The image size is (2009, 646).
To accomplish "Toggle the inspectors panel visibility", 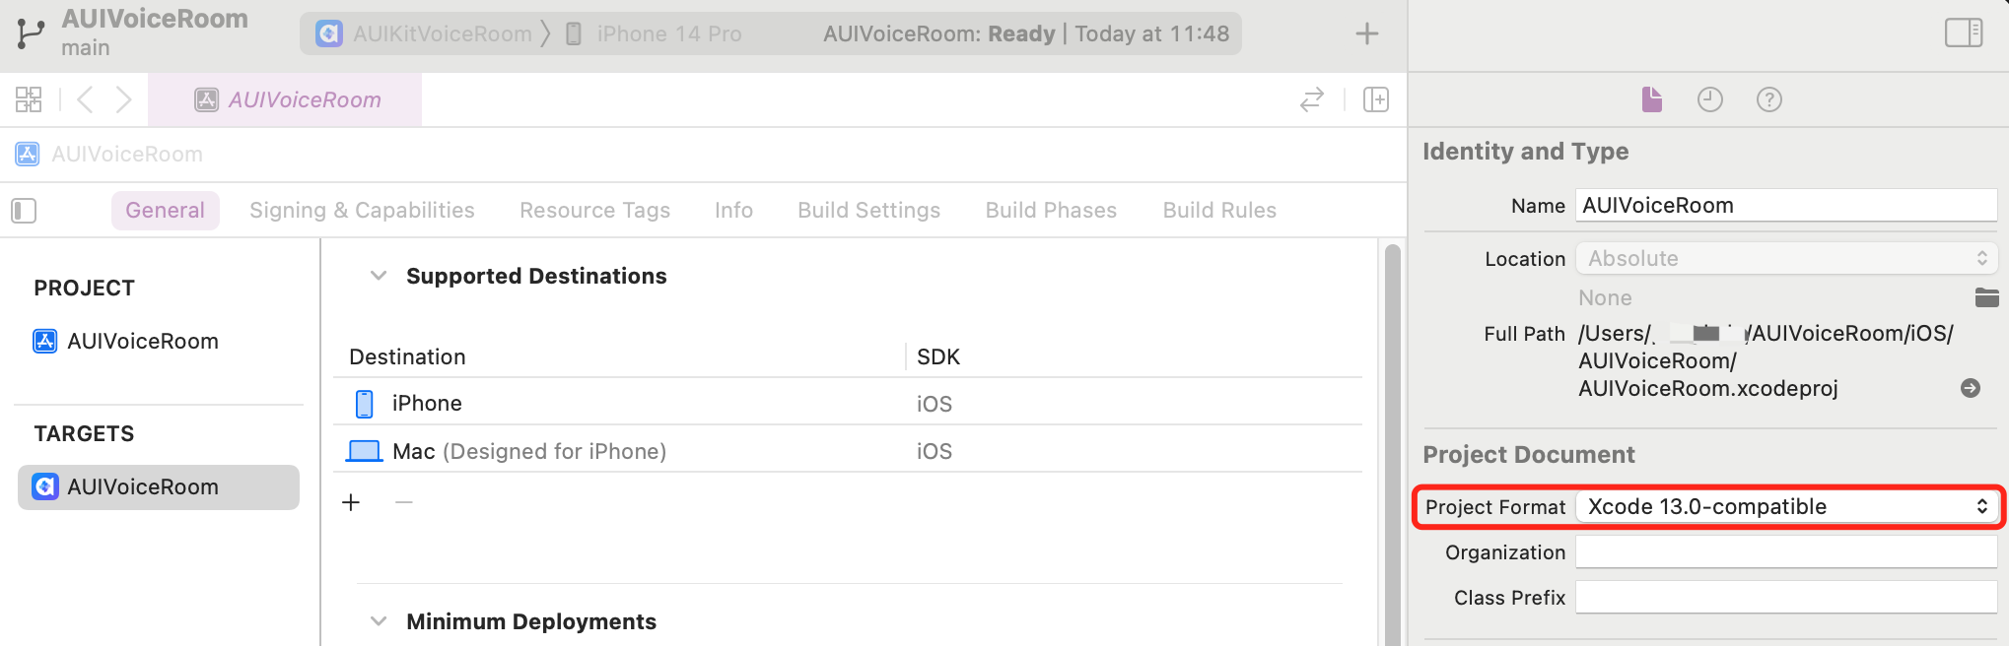I will click(x=1964, y=32).
